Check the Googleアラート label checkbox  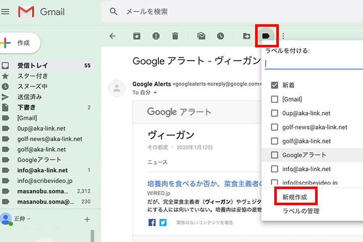pos(274,155)
